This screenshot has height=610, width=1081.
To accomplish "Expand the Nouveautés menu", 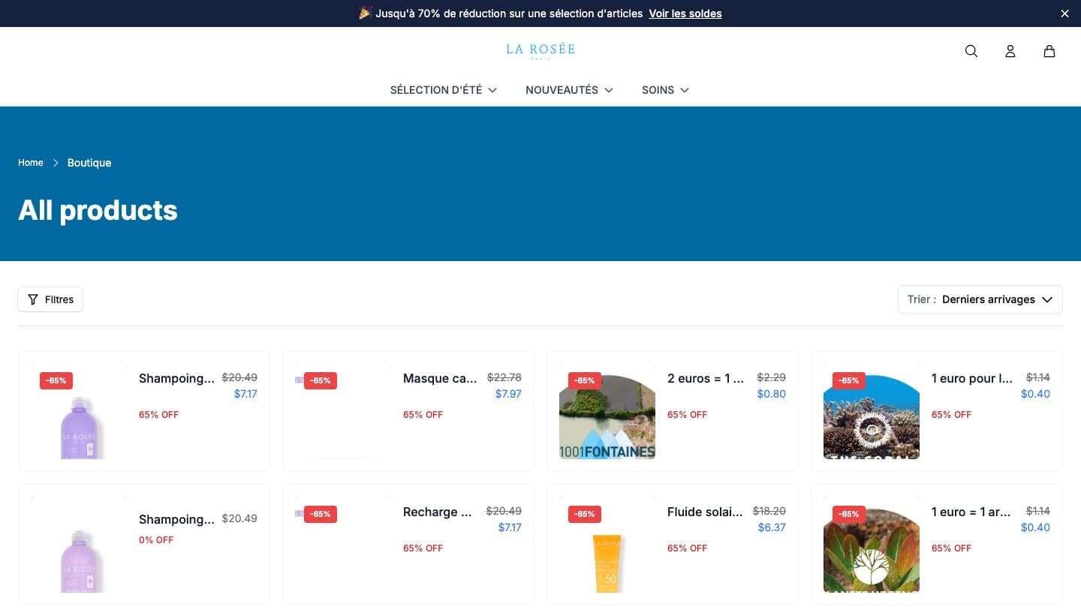I will tap(570, 90).
